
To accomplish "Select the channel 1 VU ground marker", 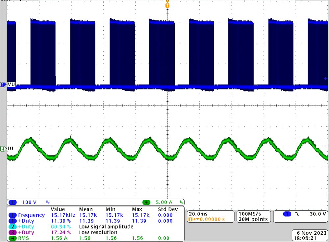I will click(x=3, y=85).
